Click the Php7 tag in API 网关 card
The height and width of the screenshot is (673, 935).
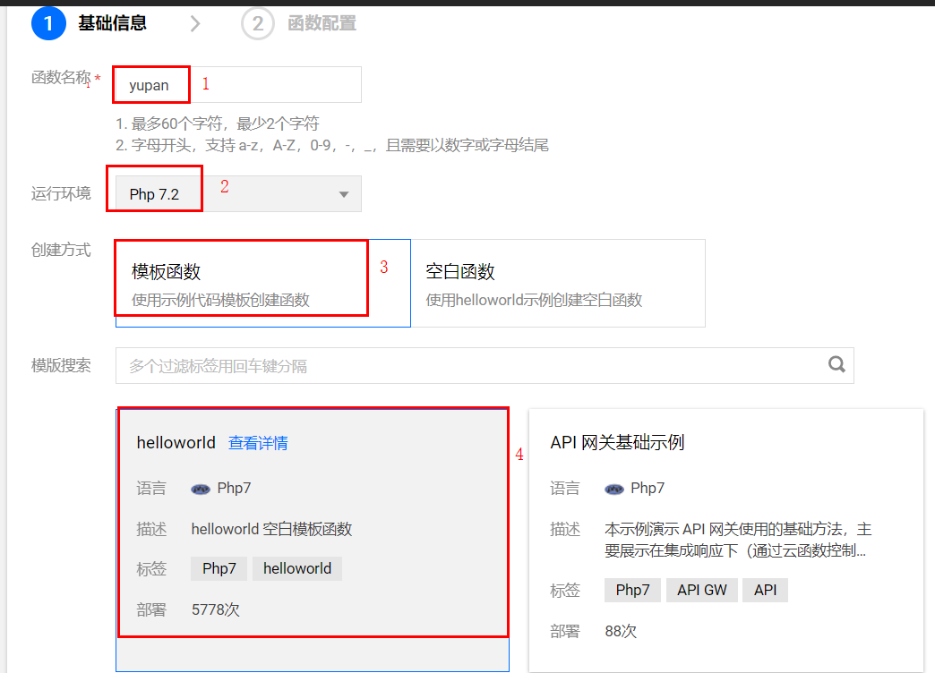(x=633, y=590)
